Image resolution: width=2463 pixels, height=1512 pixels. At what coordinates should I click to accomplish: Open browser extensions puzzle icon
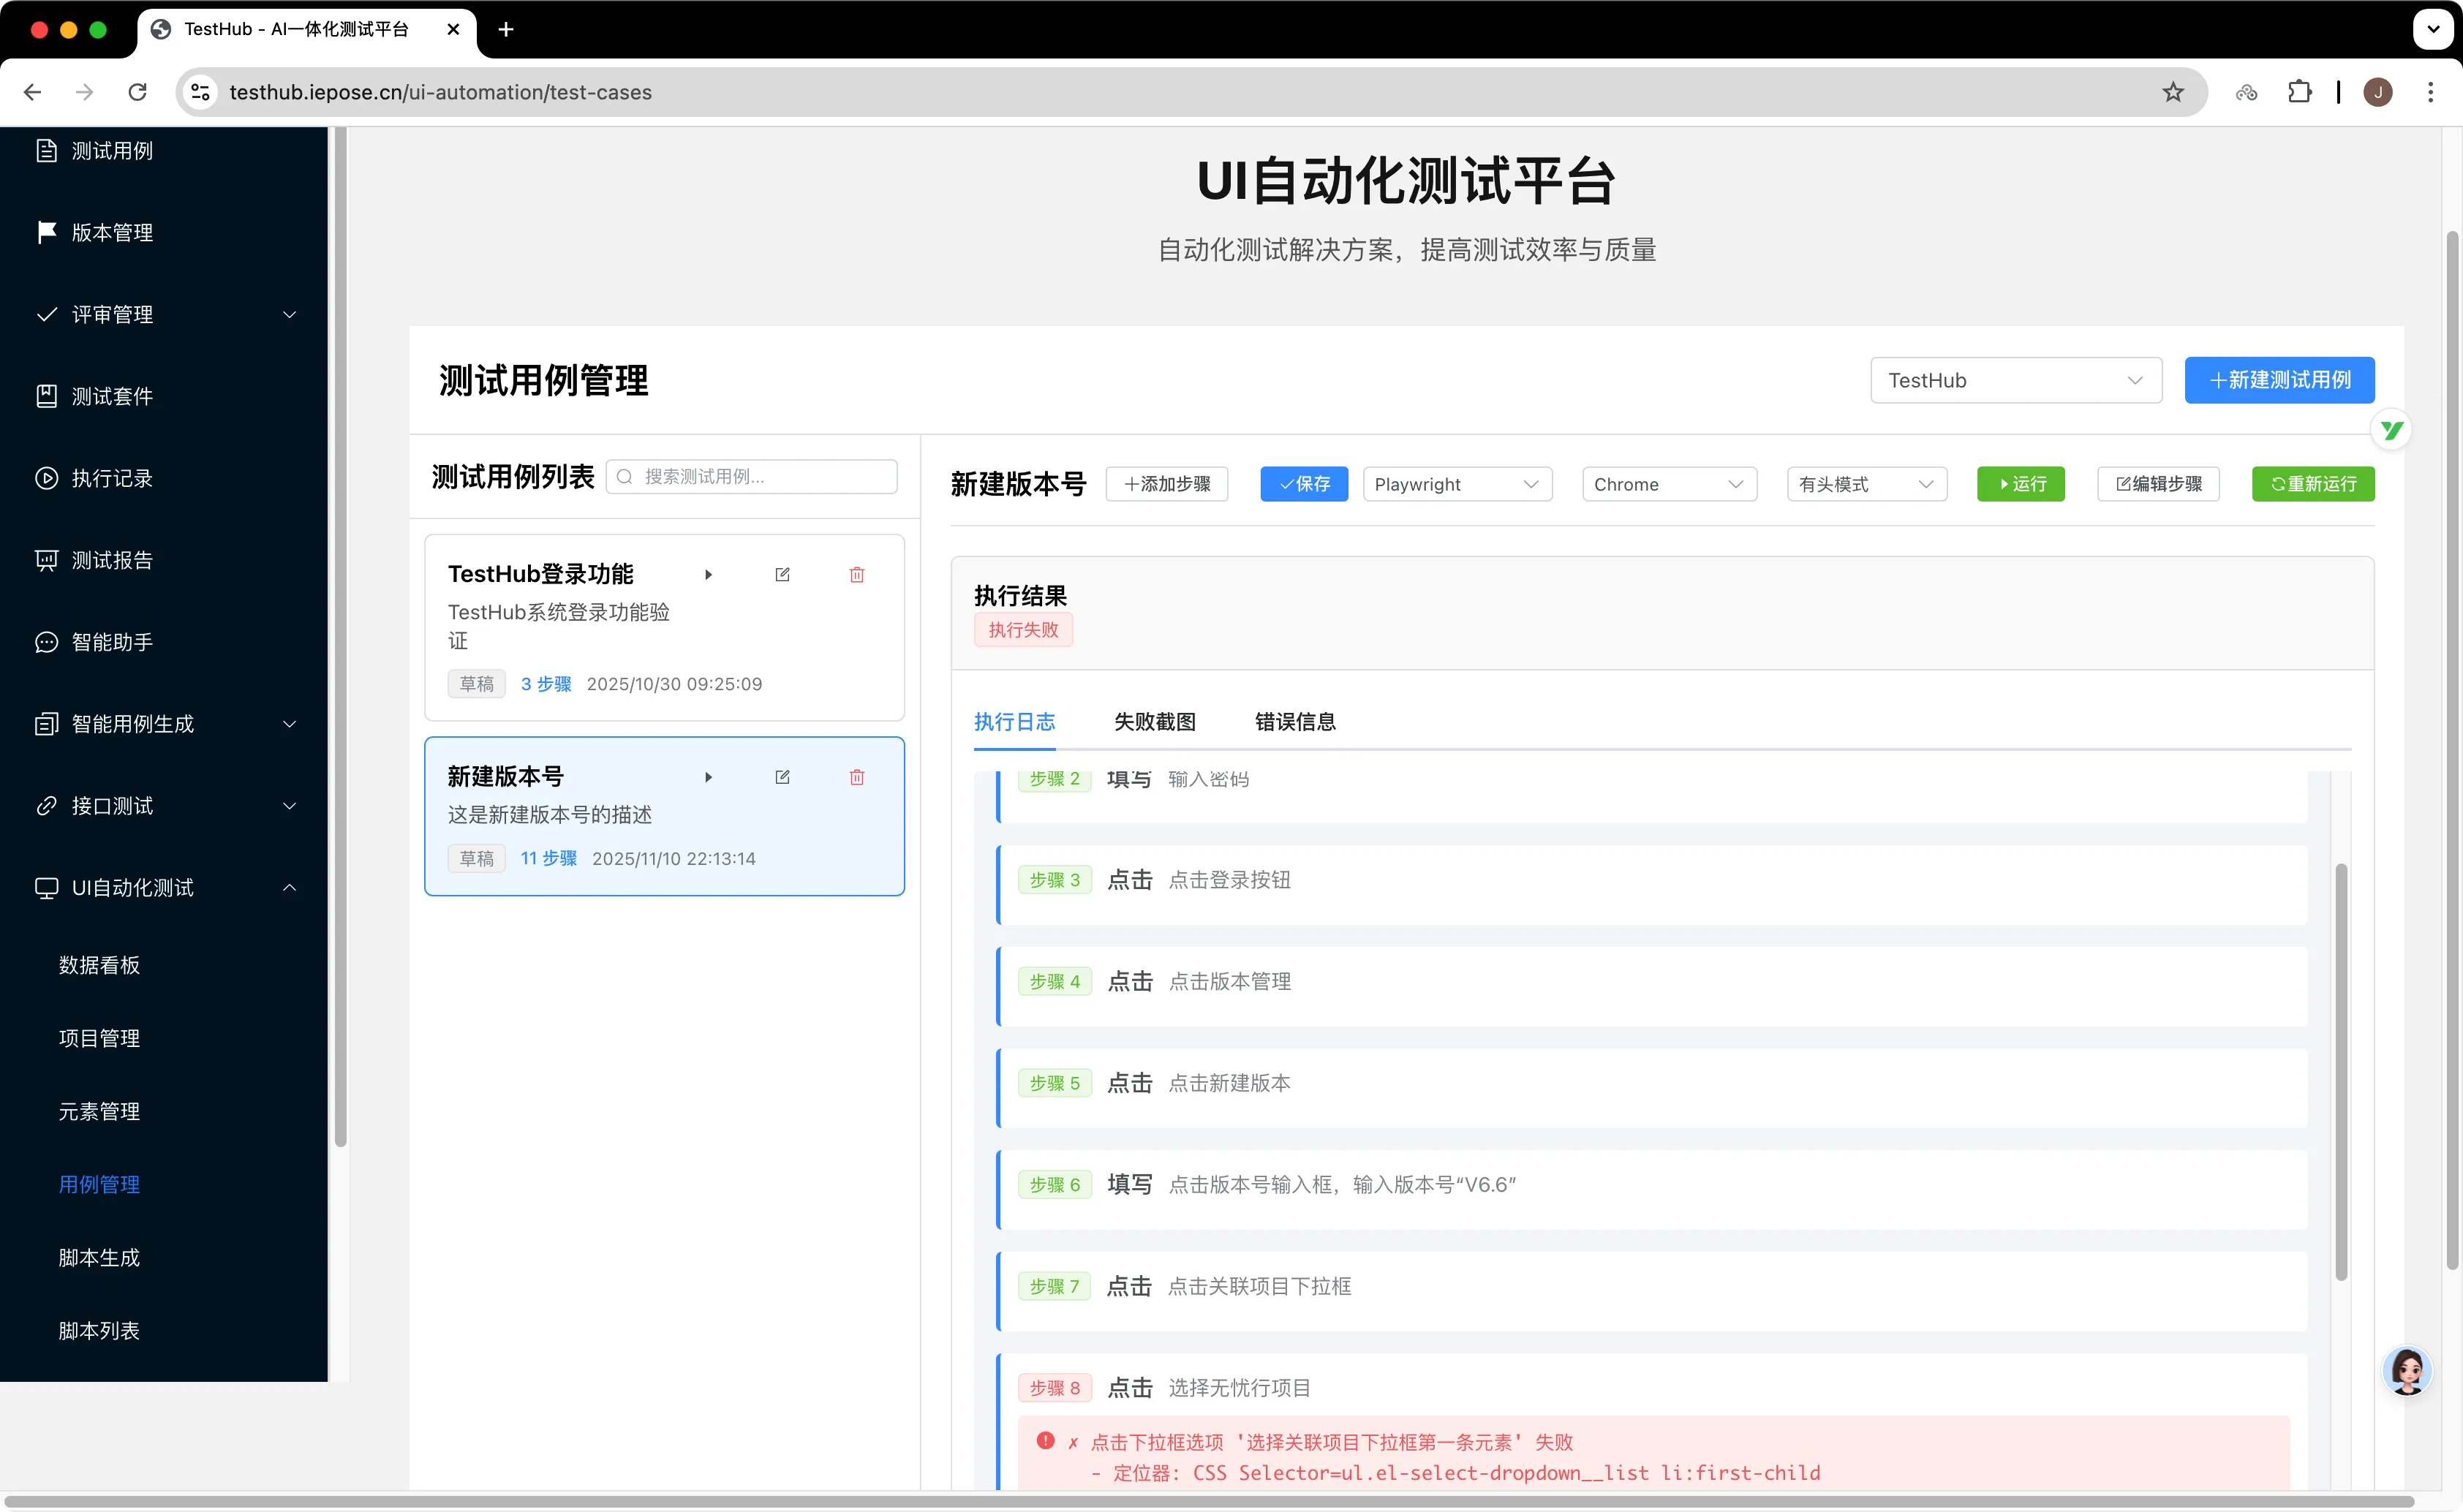pyautogui.click(x=2299, y=92)
